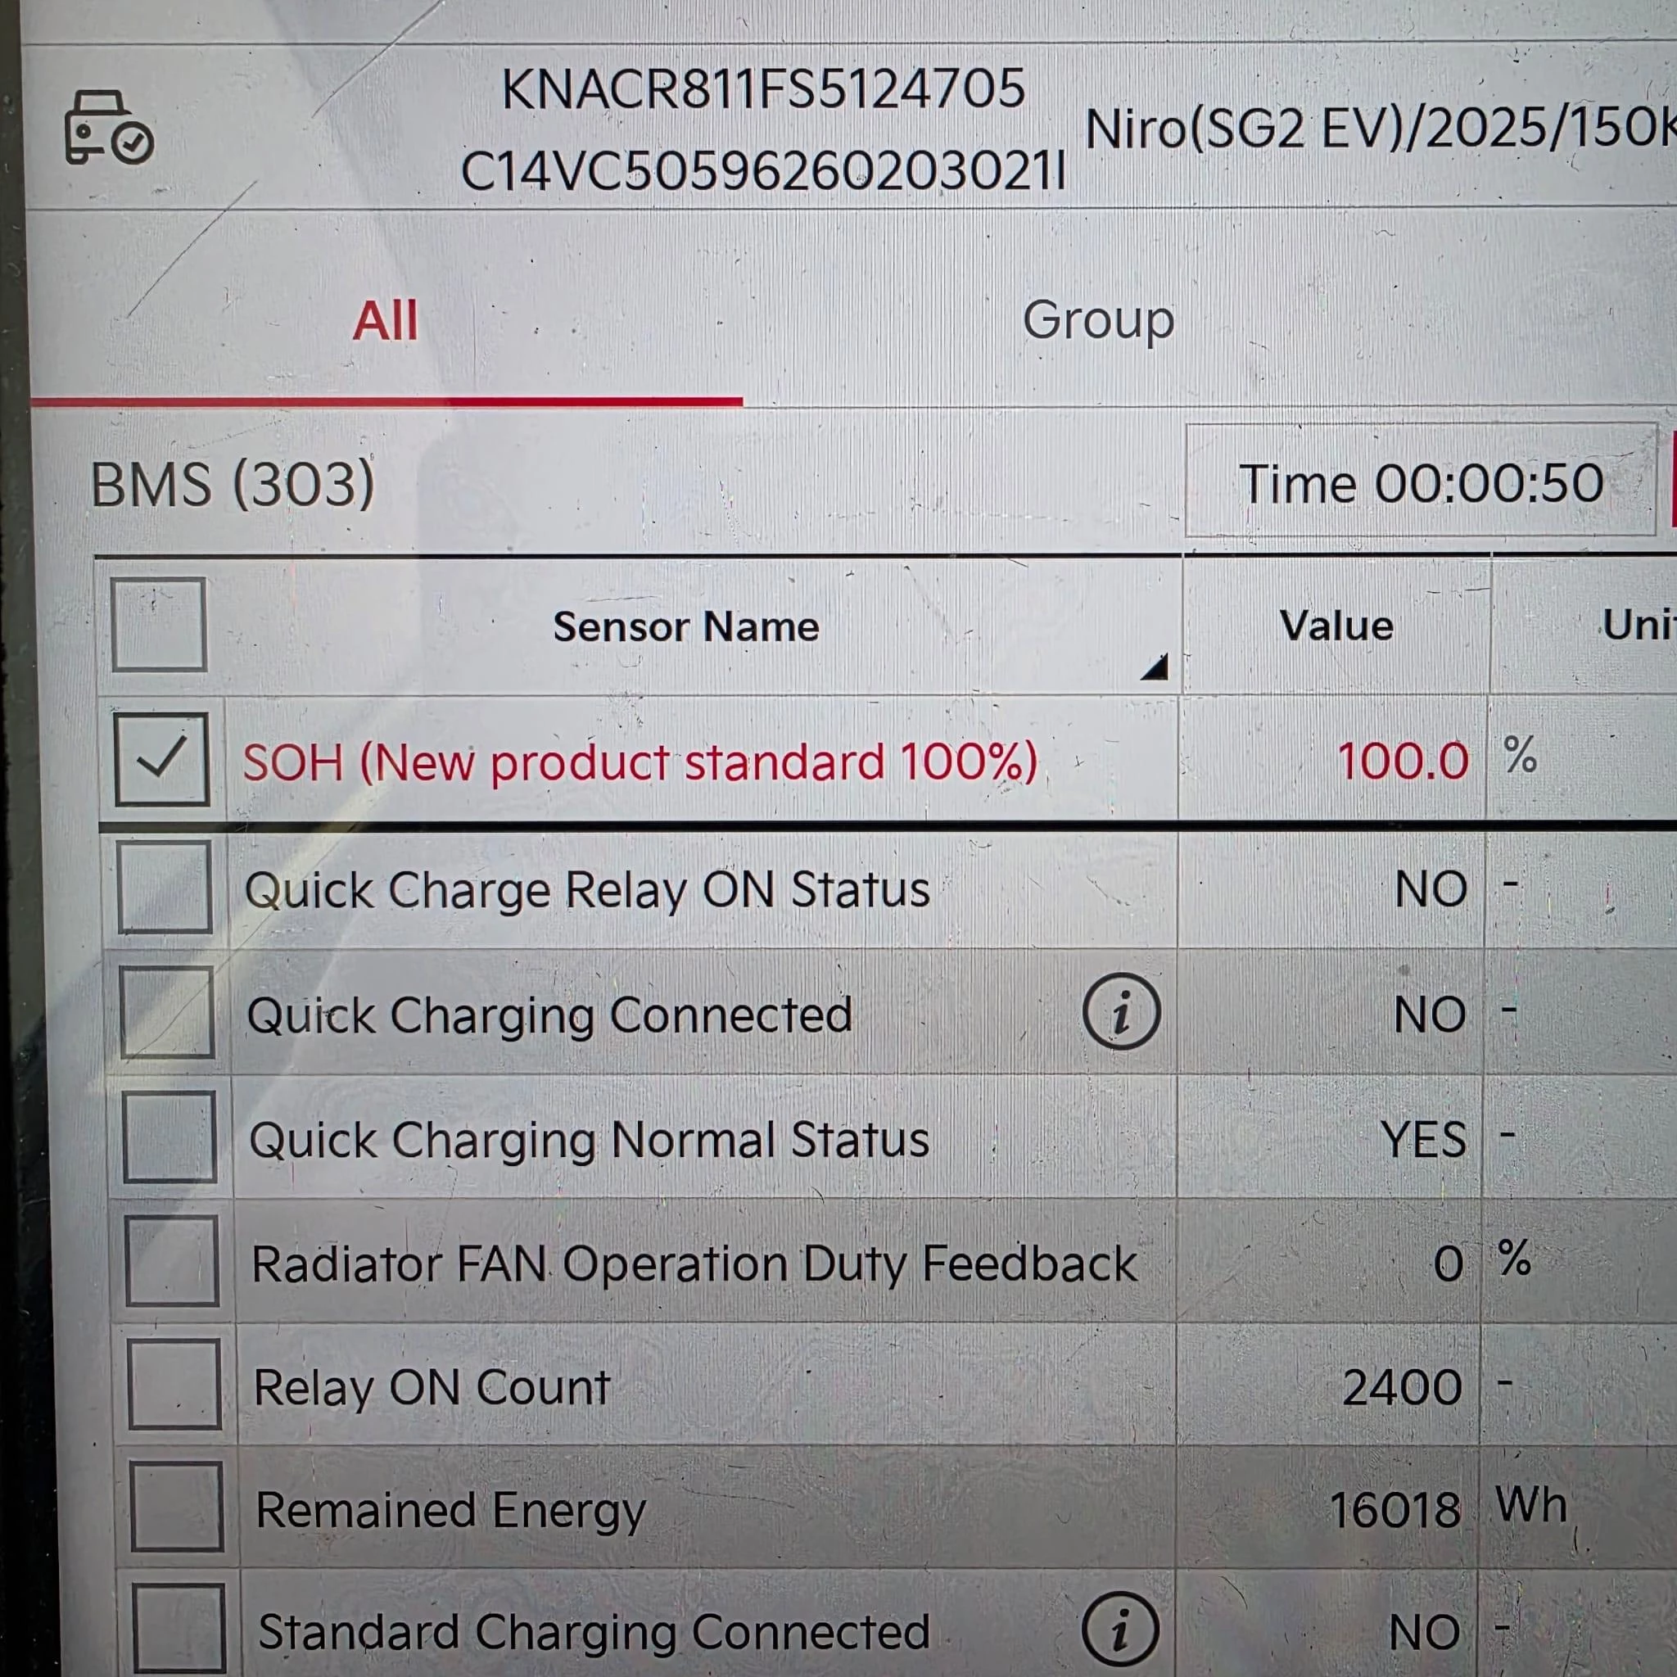The image size is (1677, 1677).
Task: Select Radiator FAN Operation Duty Feedback checkbox
Action: tap(172, 1261)
